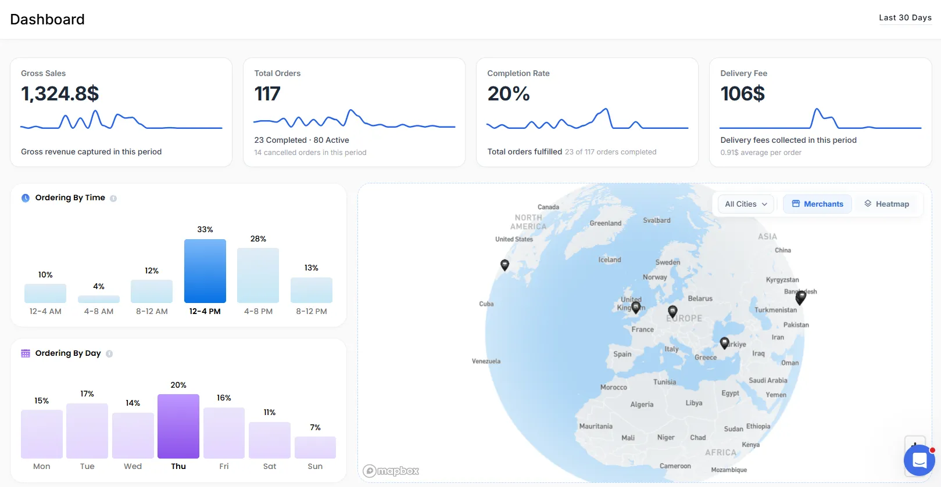This screenshot has height=487, width=941.
Task: Click the Delivery Fee value 106$
Action: point(743,93)
